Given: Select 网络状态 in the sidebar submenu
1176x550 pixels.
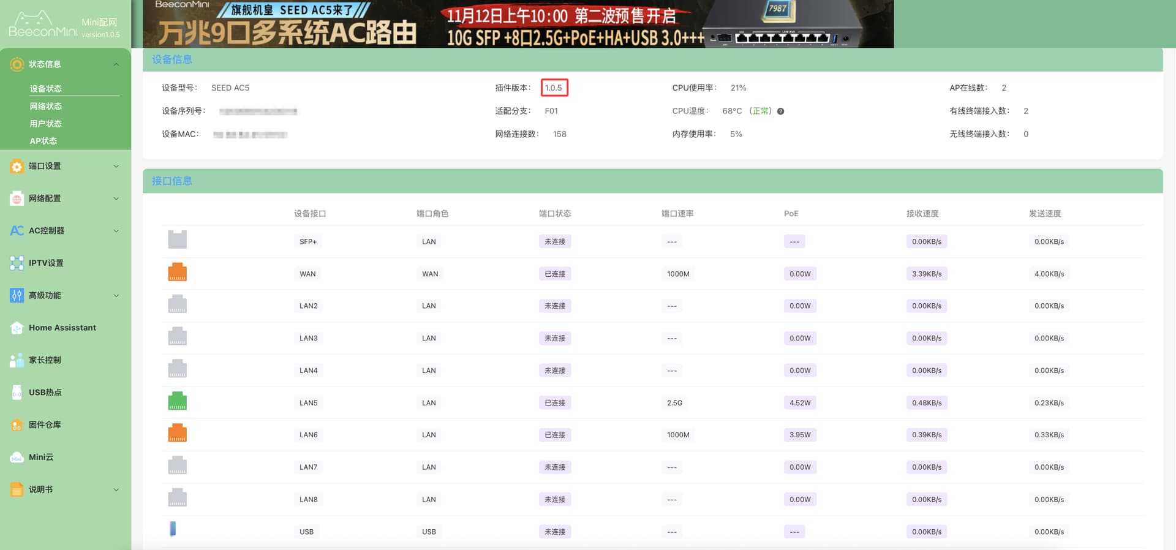Looking at the screenshot, I should point(46,107).
